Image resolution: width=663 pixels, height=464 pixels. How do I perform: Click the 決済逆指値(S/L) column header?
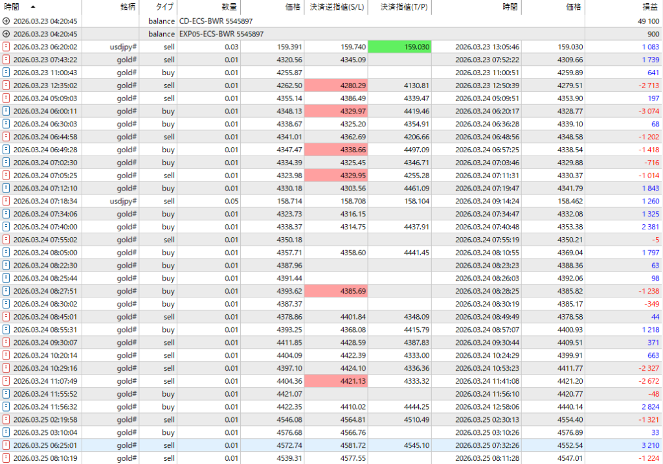(335, 6)
